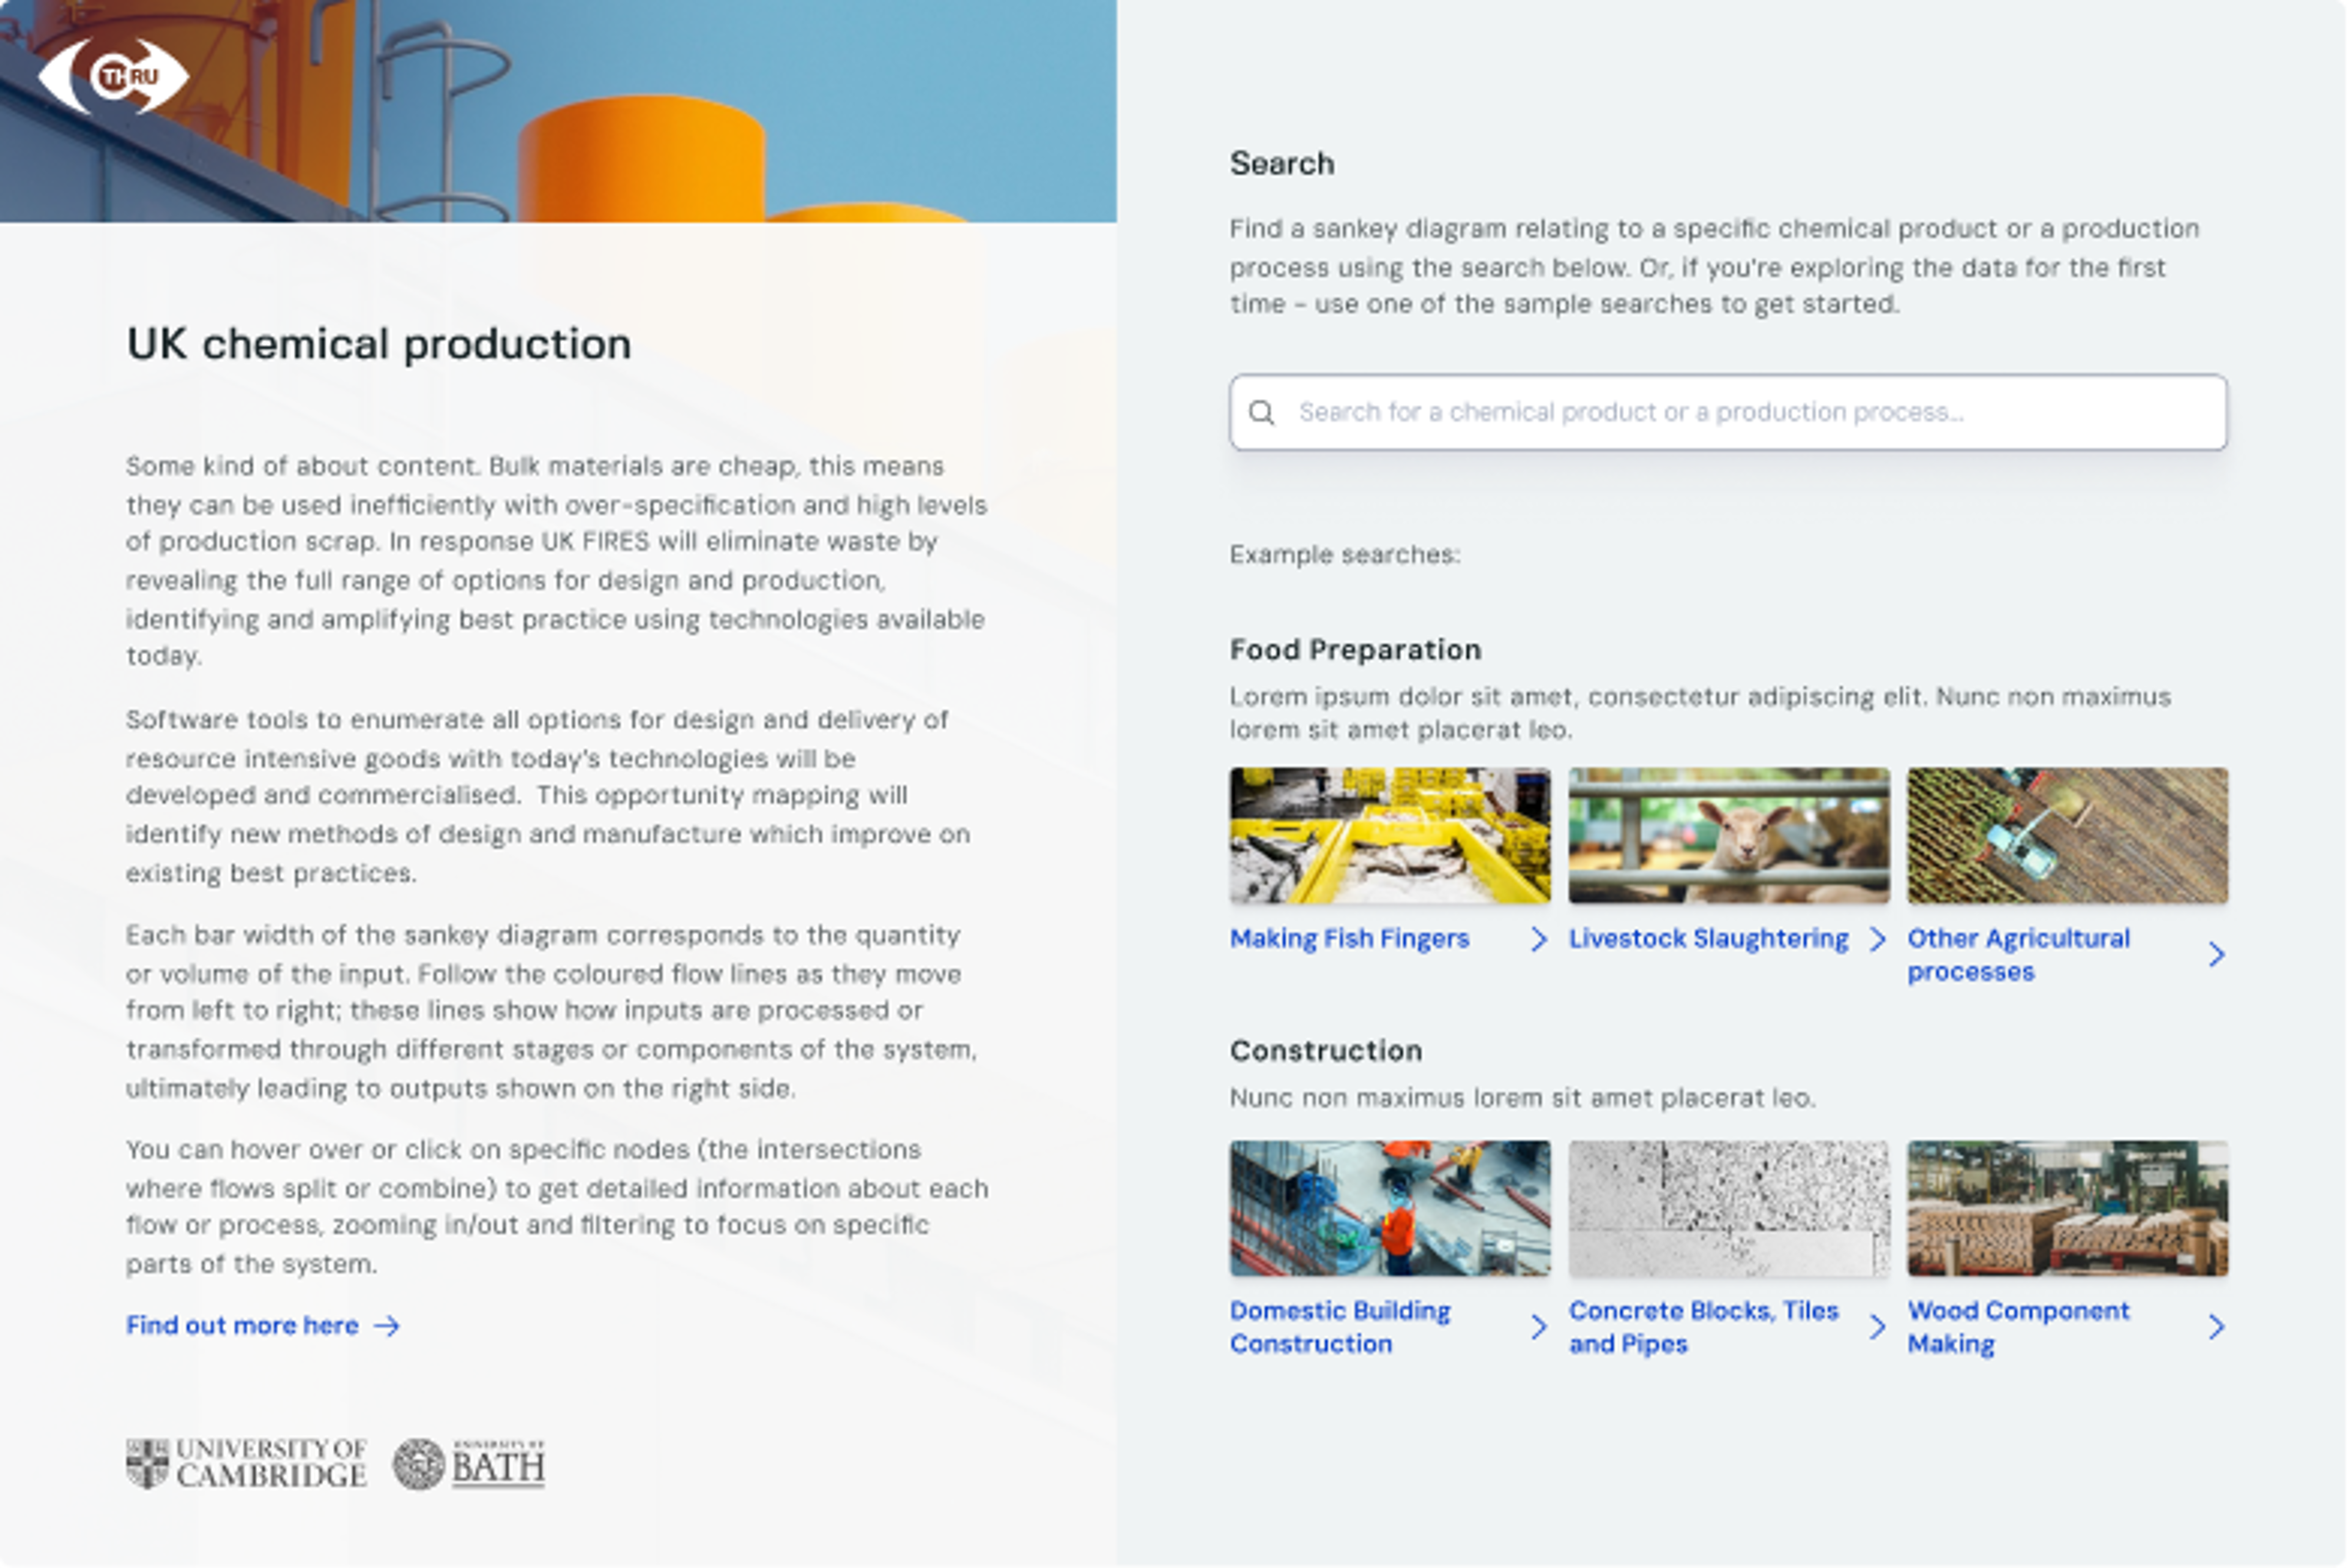The width and height of the screenshot is (2348, 1568).
Task: Click chevron beside Concrete Blocks, Tiles and Pipes
Action: point(1877,1327)
